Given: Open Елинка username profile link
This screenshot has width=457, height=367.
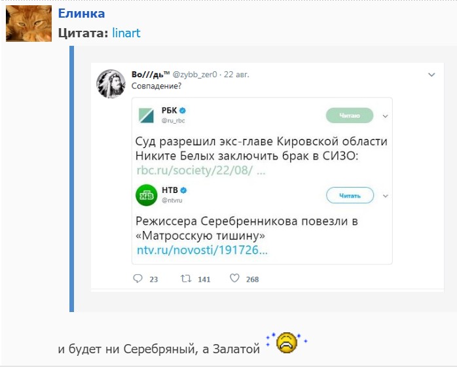Looking at the screenshot, I should point(81,14).
